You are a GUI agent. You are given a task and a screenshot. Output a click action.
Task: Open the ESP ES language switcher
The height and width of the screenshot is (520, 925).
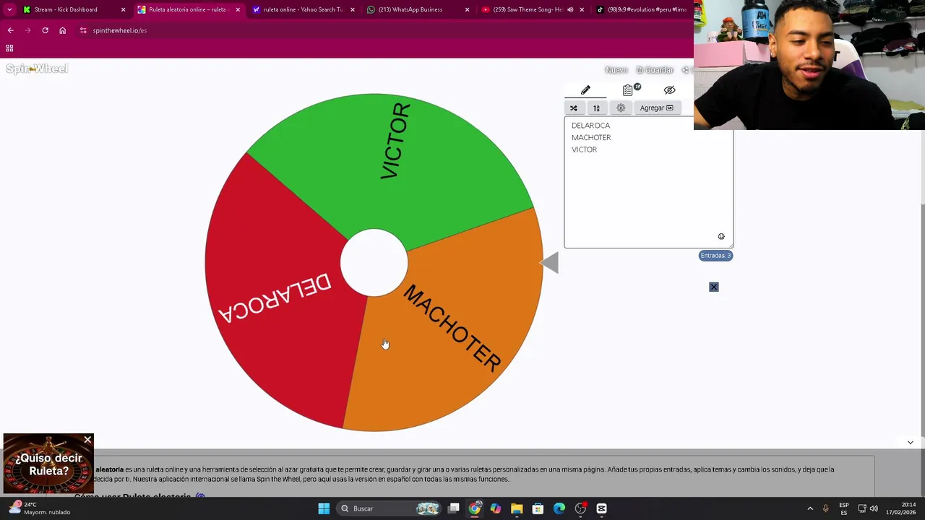(844, 508)
